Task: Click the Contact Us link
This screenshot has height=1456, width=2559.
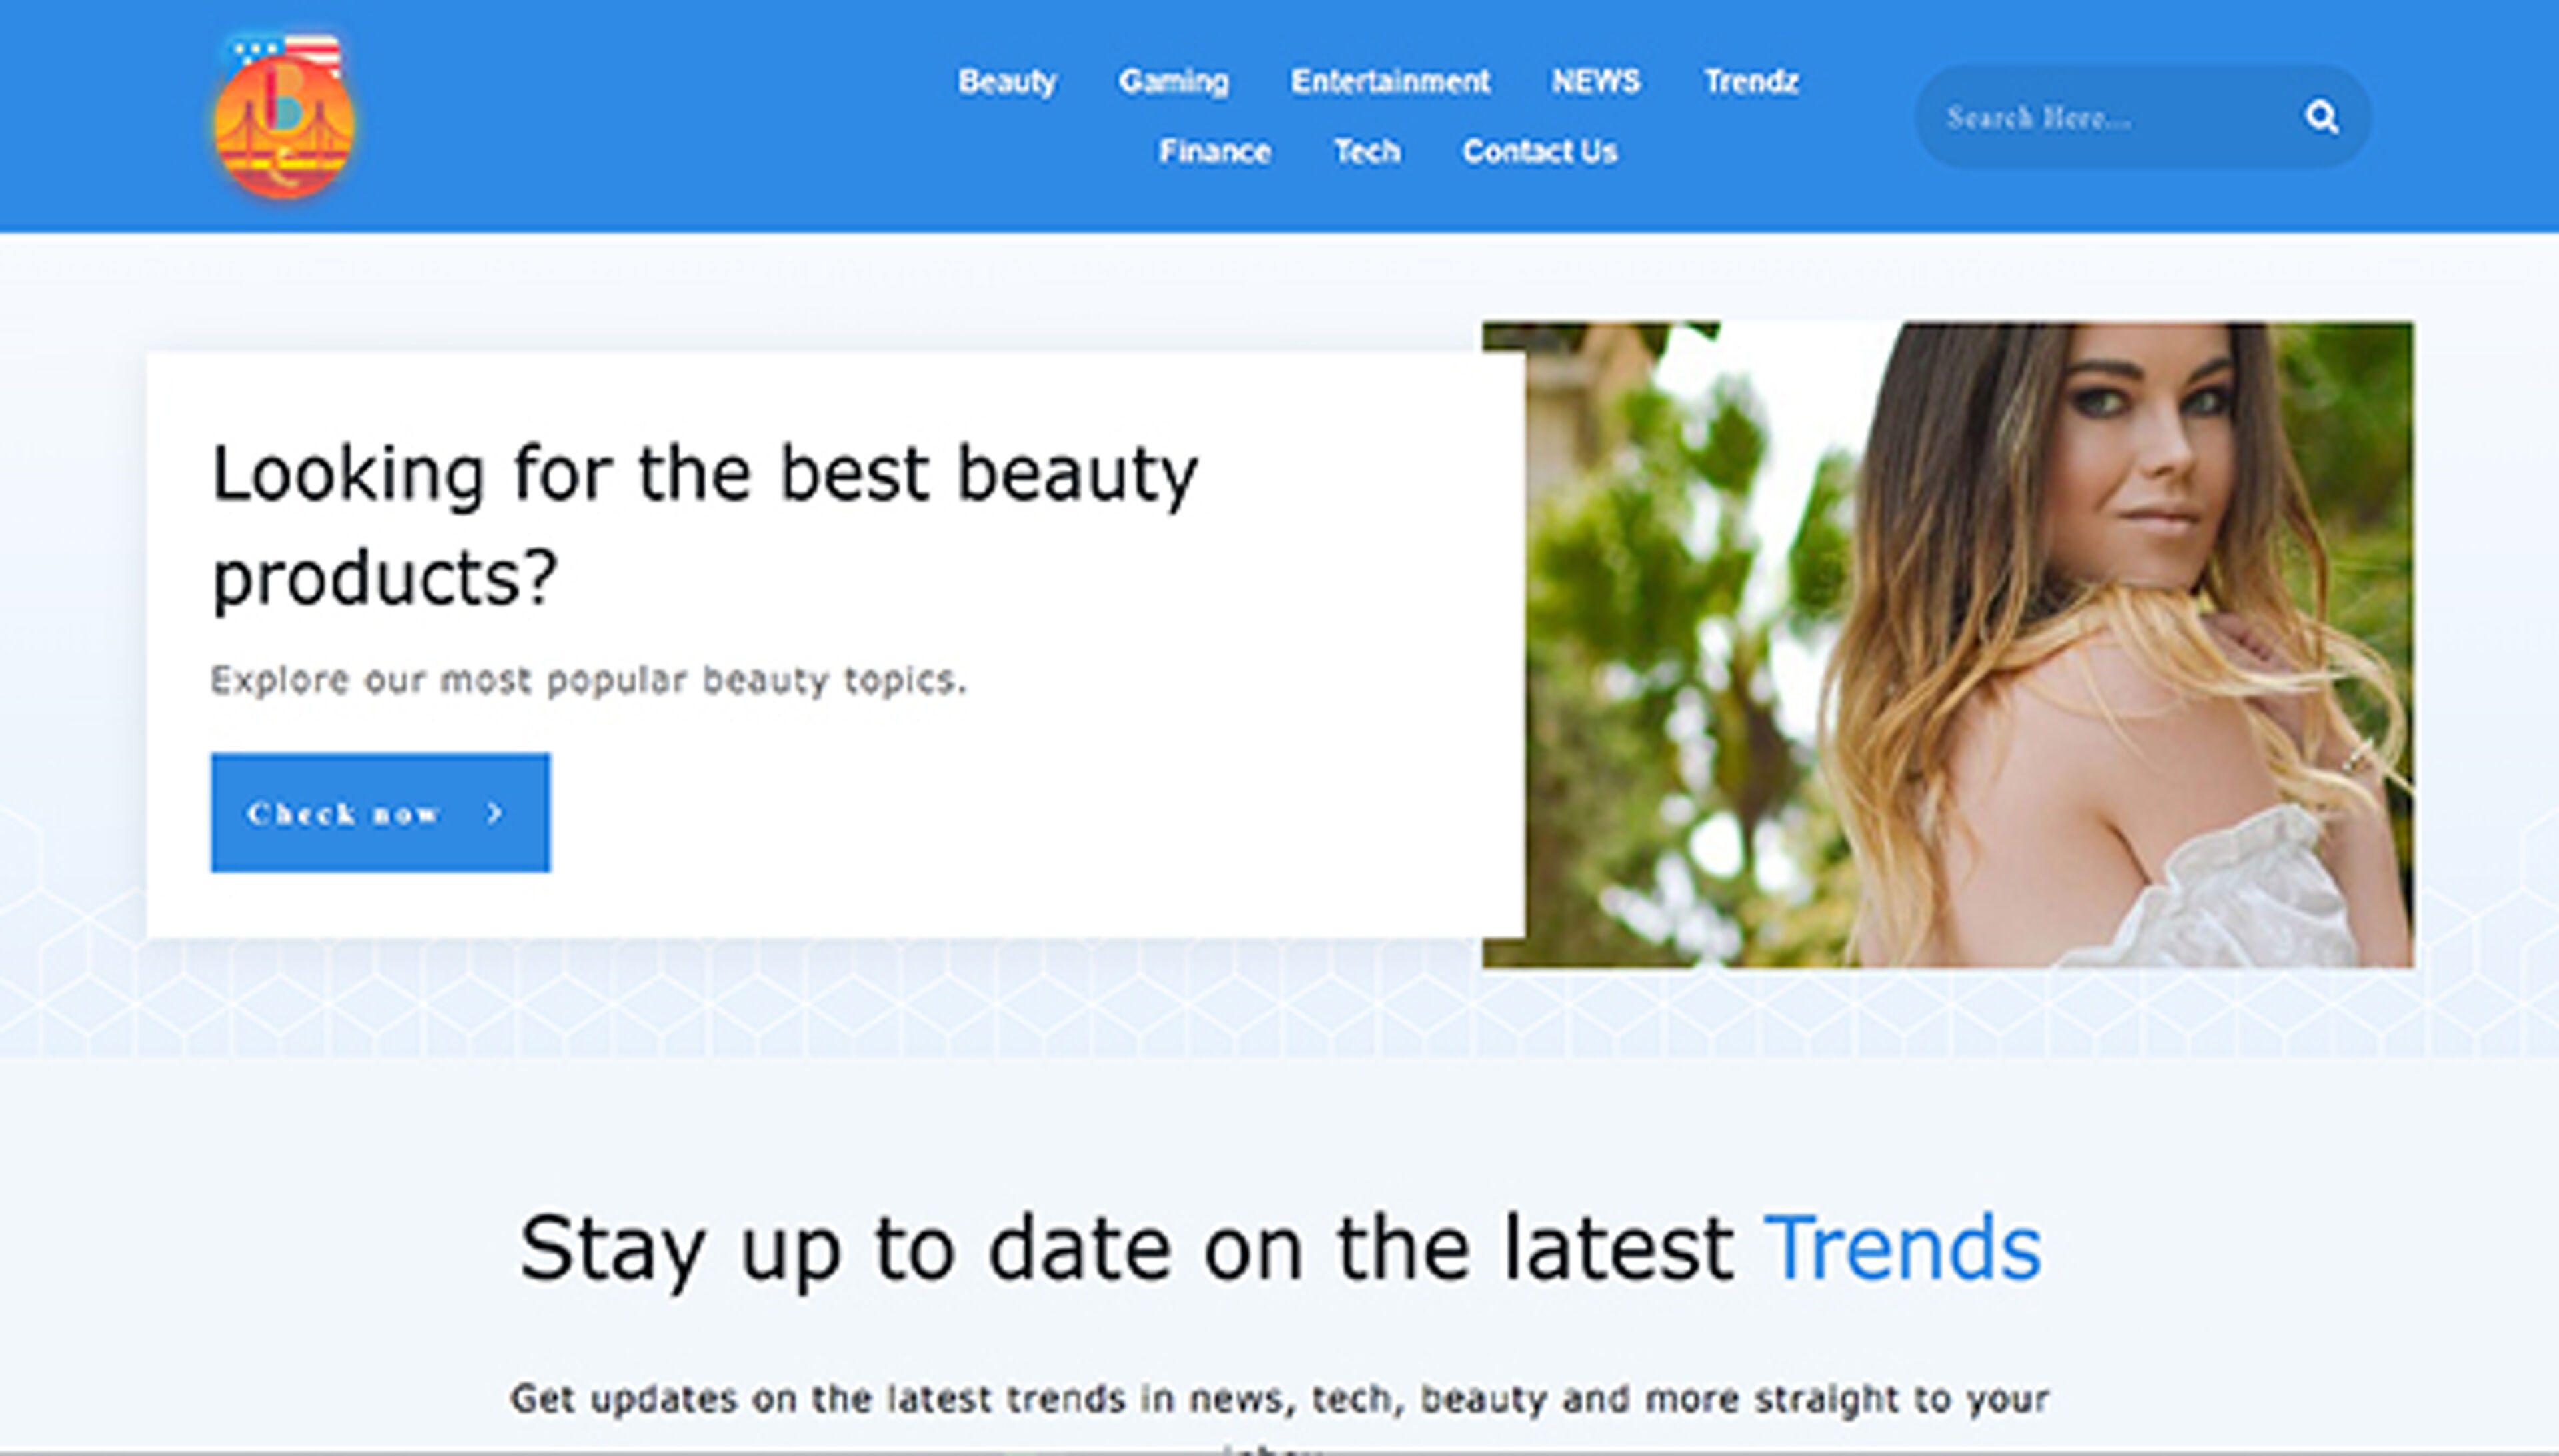Action: click(1539, 151)
